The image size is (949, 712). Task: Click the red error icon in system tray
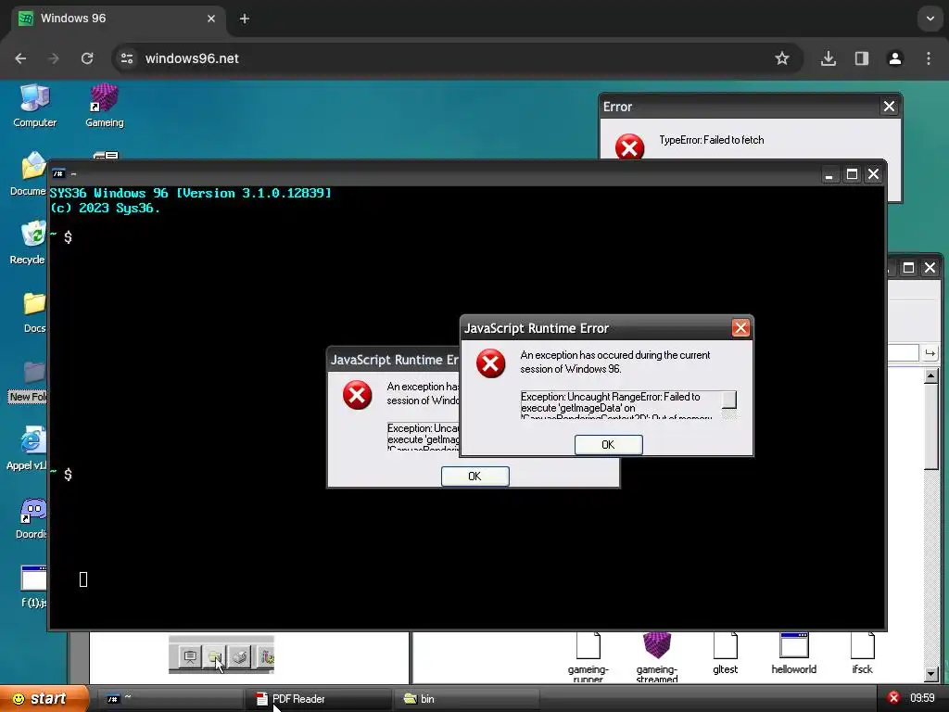[x=893, y=698]
